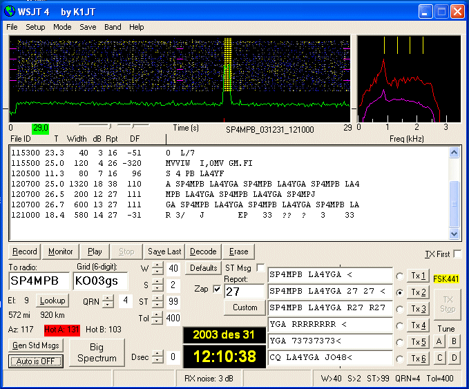Click the FSK441 mode label
The image size is (469, 389).
pos(446,279)
